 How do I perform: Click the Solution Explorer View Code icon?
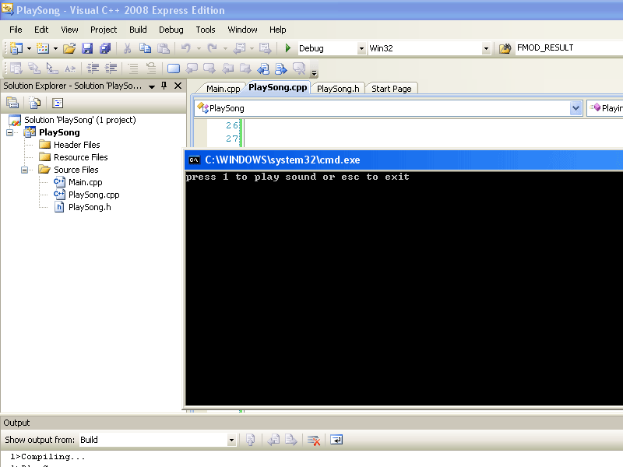(x=58, y=104)
